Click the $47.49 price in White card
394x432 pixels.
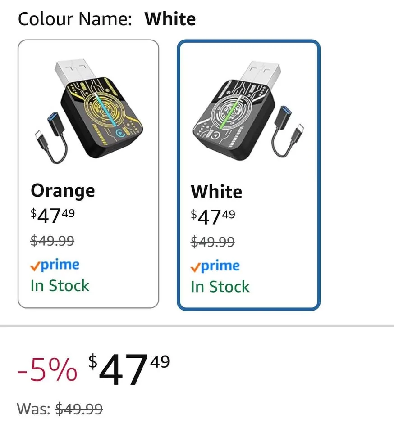pyautogui.click(x=213, y=216)
